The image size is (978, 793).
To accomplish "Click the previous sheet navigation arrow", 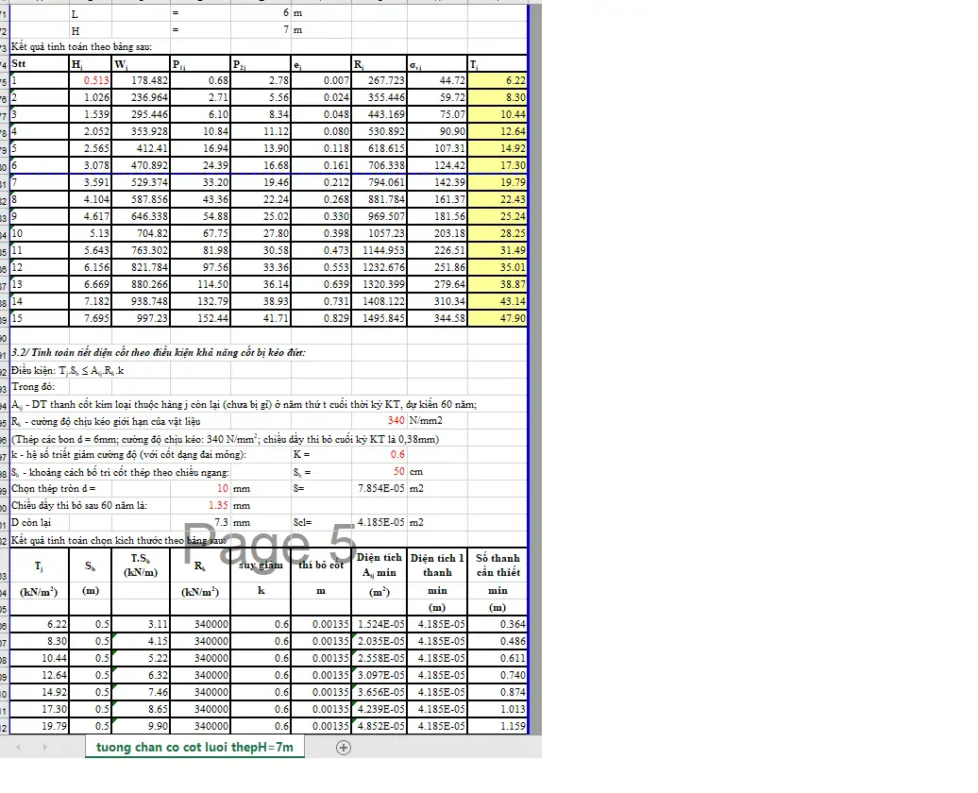I will point(20,747).
